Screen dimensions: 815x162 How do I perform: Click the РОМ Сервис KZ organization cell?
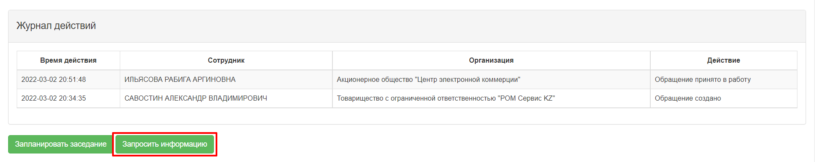click(491, 98)
